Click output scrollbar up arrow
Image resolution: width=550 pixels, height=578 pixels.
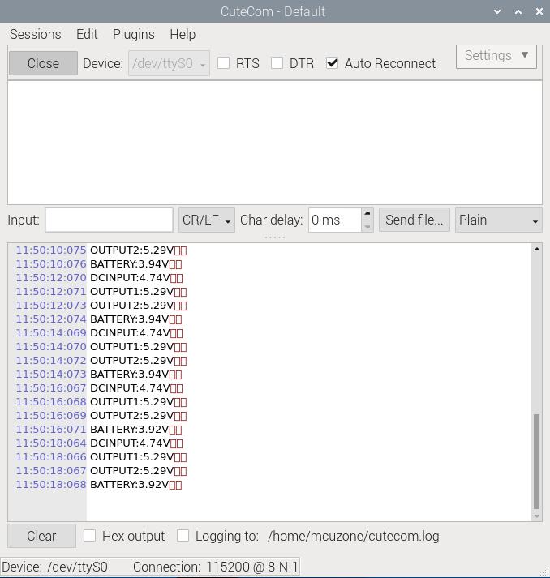pyautogui.click(x=537, y=249)
